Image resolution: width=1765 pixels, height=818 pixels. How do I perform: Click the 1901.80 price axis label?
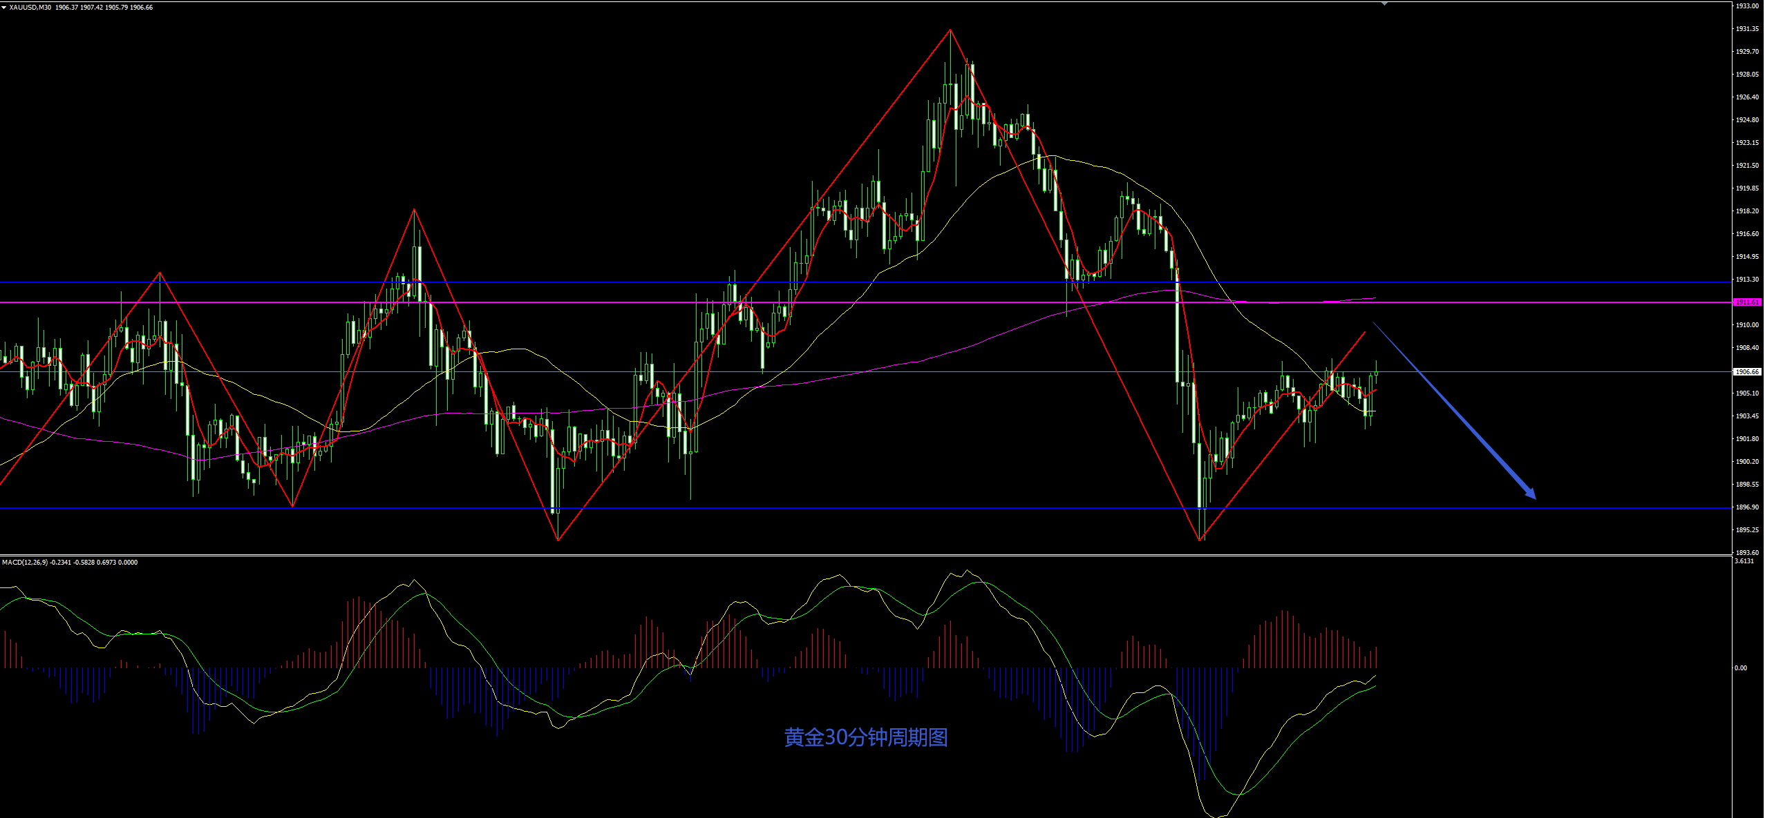coord(1747,439)
